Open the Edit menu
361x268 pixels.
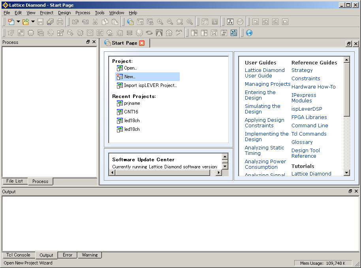click(x=18, y=13)
